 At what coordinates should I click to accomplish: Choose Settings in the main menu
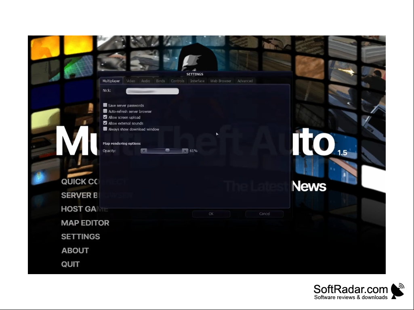pos(80,237)
